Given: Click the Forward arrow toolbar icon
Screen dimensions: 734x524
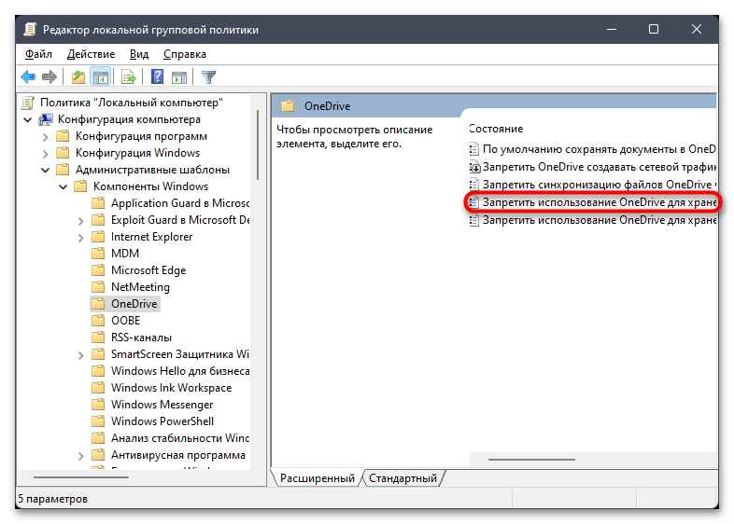Looking at the screenshot, I should coord(49,76).
